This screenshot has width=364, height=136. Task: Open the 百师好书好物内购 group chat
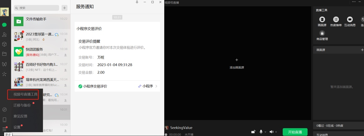click(x=41, y=67)
